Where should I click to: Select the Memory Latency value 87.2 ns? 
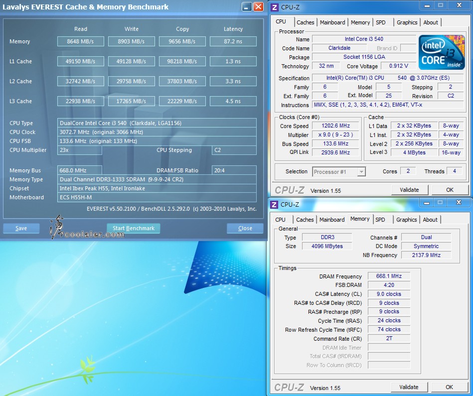point(233,41)
